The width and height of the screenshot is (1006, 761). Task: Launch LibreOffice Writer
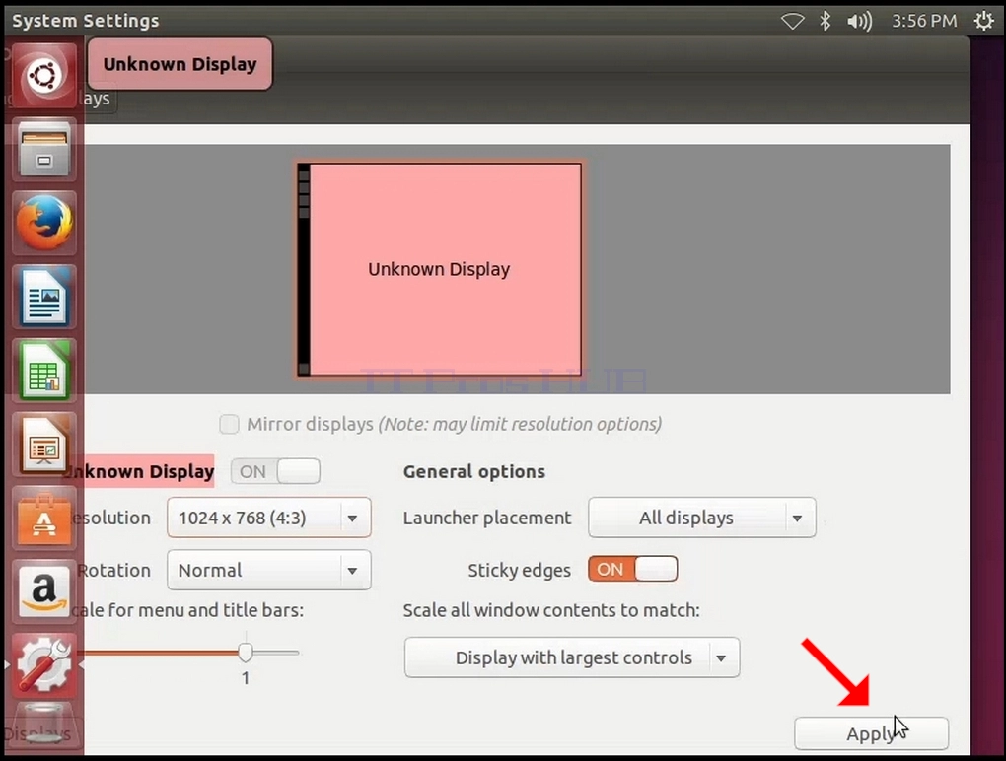(43, 297)
